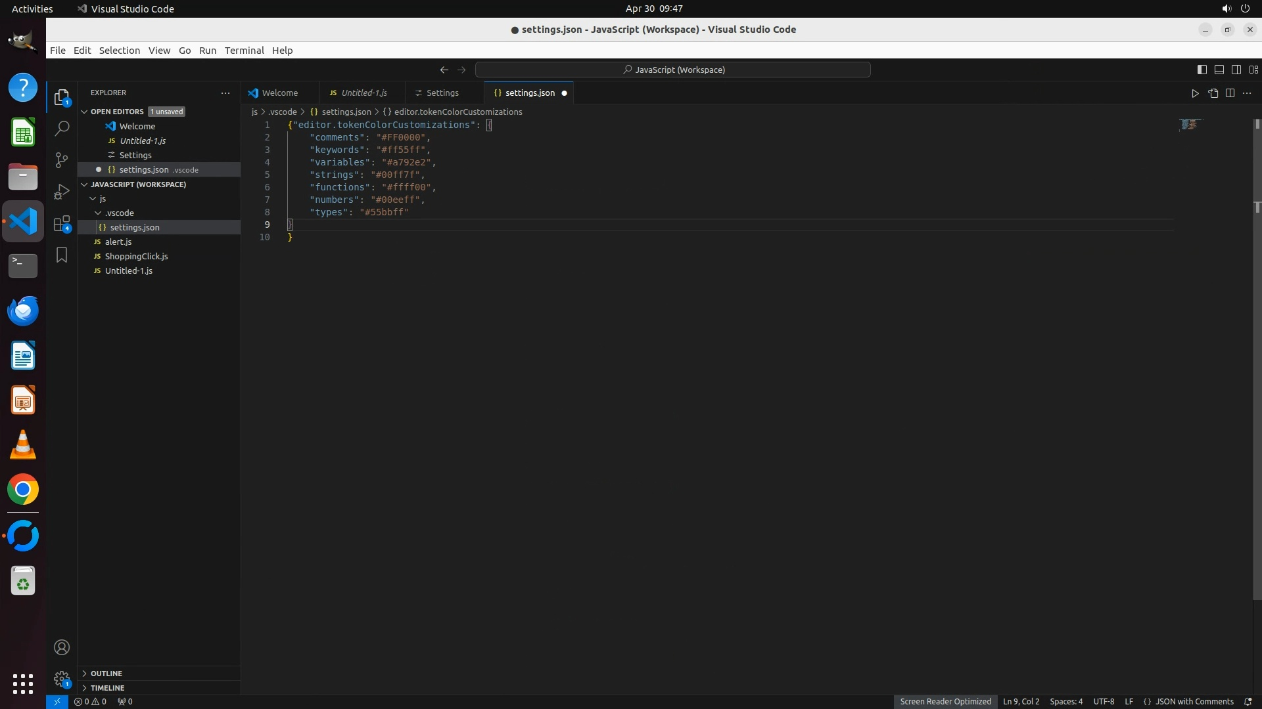1262x709 pixels.
Task: Toggle the bottom panel visibility
Action: (x=1219, y=70)
